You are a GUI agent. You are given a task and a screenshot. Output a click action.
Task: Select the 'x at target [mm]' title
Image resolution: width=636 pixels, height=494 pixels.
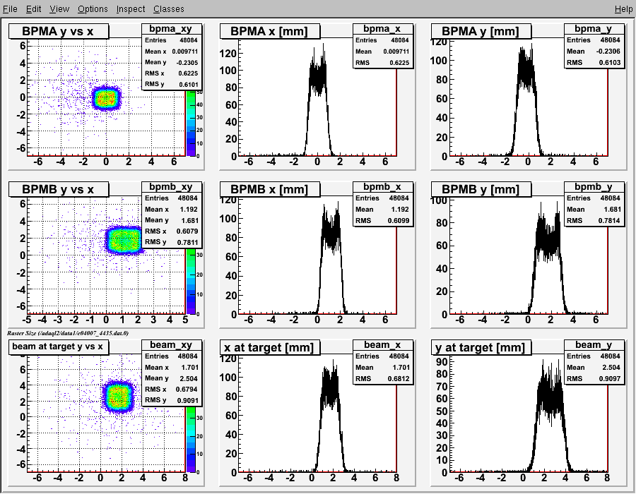pyautogui.click(x=270, y=347)
